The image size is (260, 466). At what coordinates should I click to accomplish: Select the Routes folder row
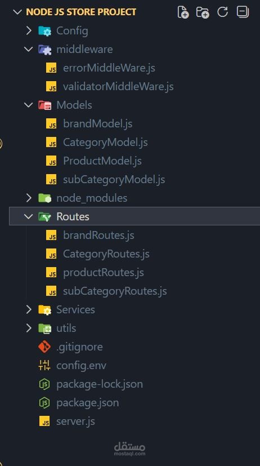(135, 216)
